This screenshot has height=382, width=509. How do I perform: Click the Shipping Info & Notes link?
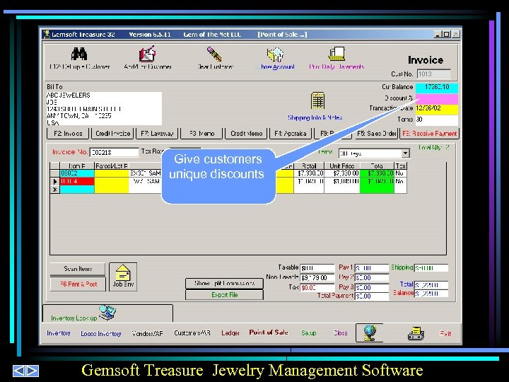click(315, 117)
